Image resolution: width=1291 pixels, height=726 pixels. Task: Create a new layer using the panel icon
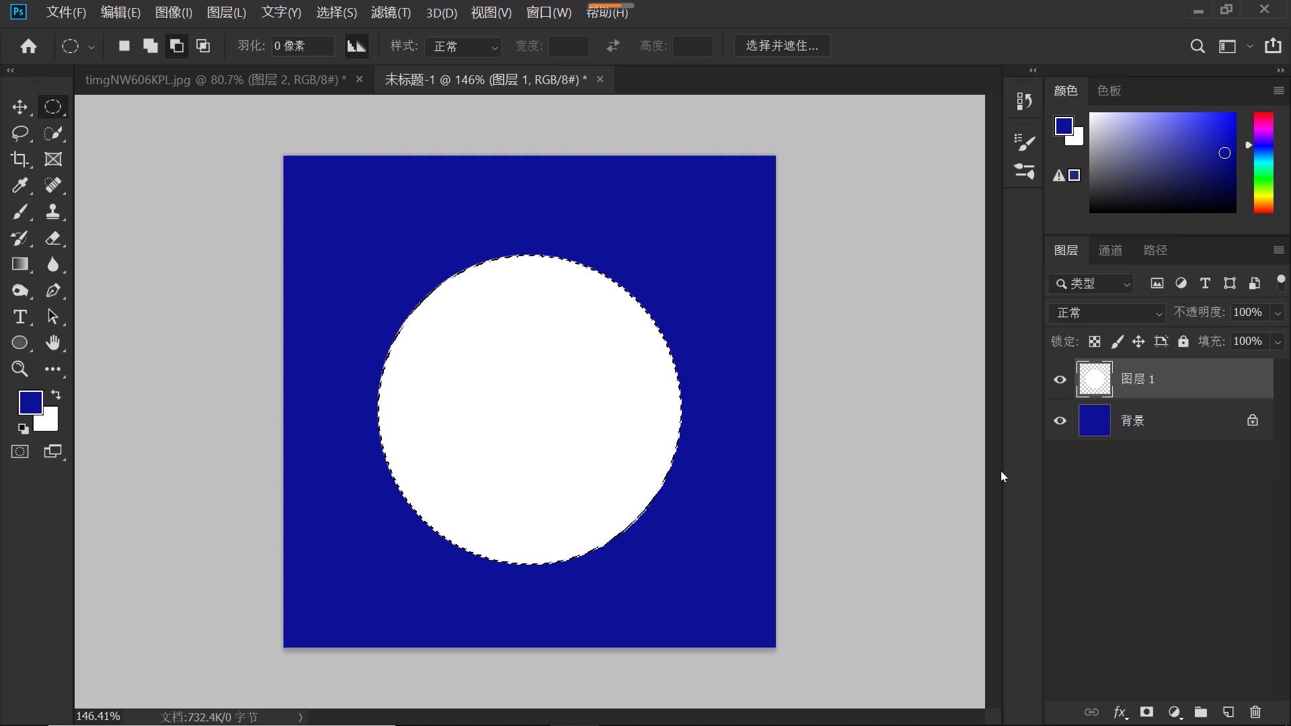click(1228, 712)
